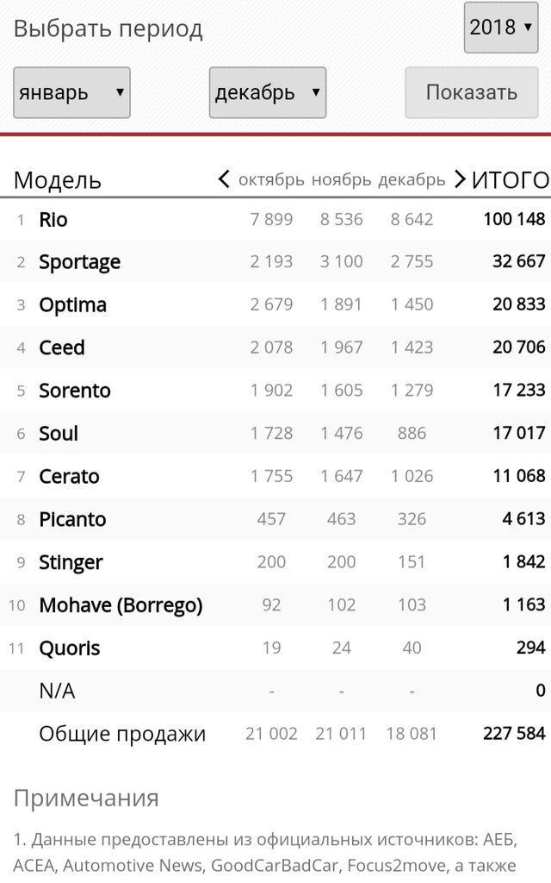
Task: Open the январь start month dropdown
Action: [72, 92]
